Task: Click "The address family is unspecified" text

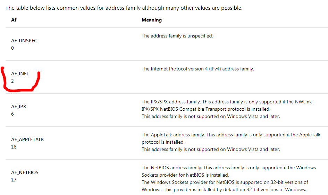Action: pos(177,36)
